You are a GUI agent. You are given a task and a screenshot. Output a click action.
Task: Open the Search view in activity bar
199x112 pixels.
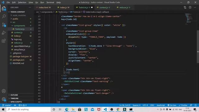4,16
